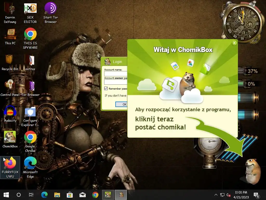Launch Chrome from the taskbar

95,195
